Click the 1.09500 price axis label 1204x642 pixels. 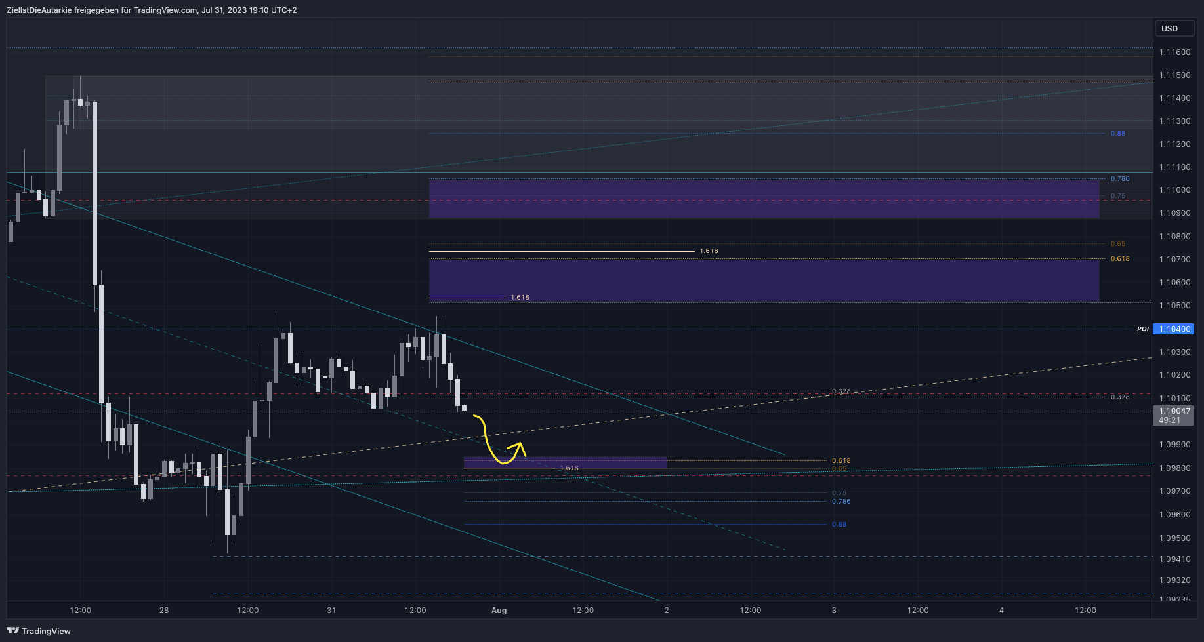click(1174, 538)
